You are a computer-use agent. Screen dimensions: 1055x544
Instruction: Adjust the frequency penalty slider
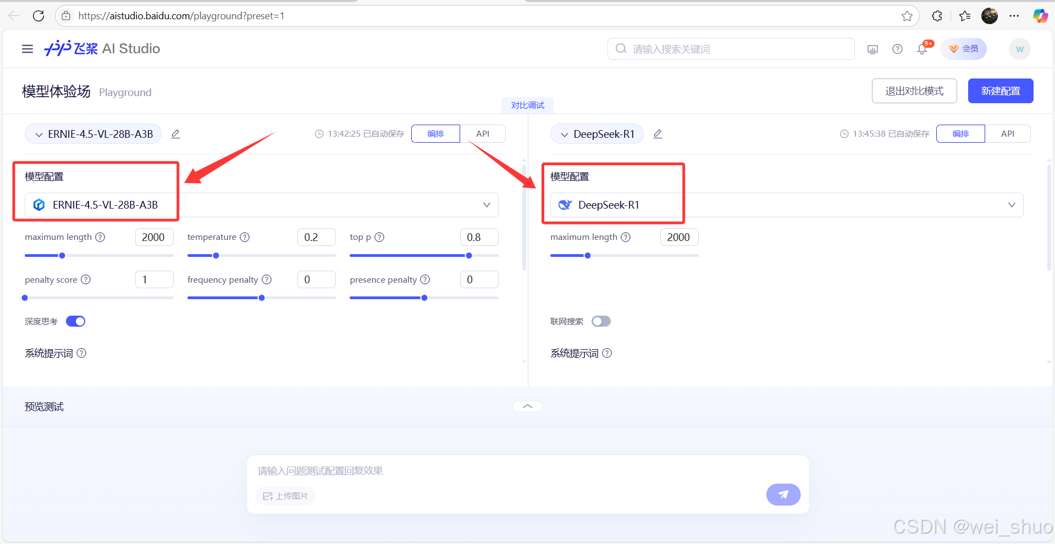pos(262,298)
